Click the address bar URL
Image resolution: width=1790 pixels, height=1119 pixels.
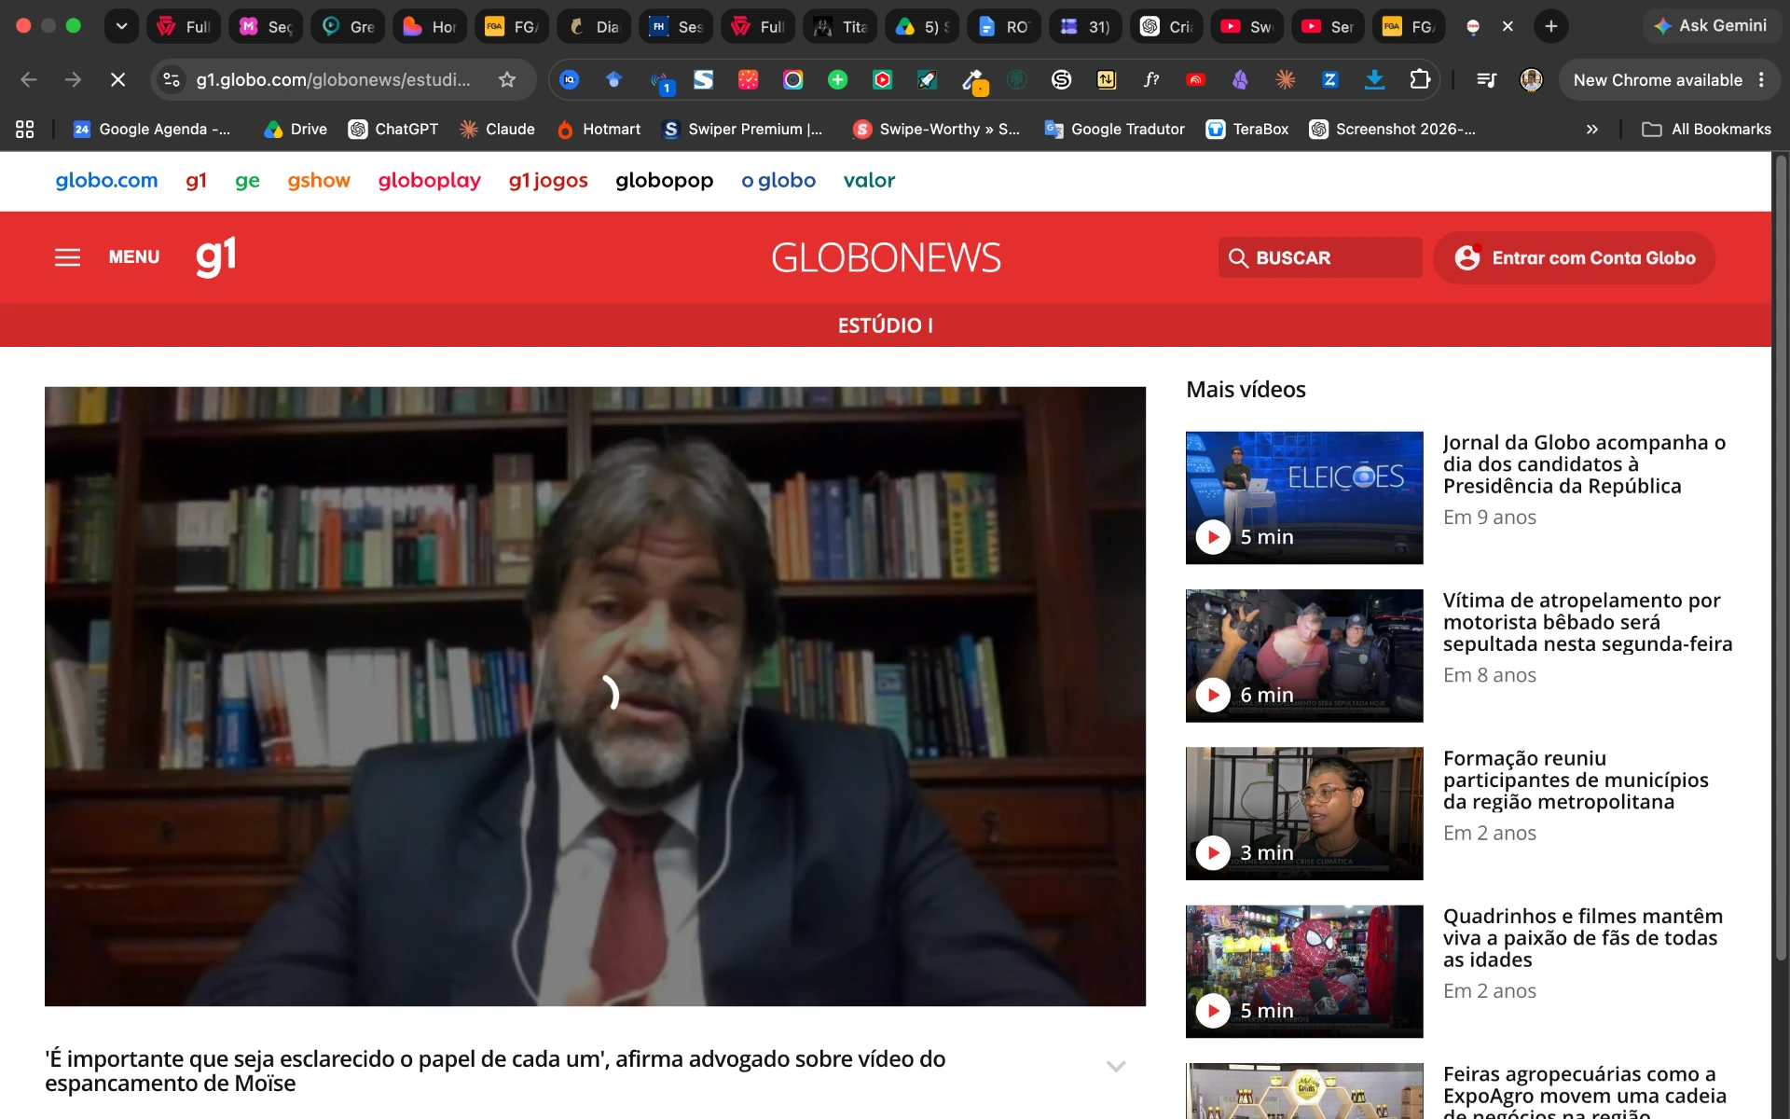tap(333, 80)
